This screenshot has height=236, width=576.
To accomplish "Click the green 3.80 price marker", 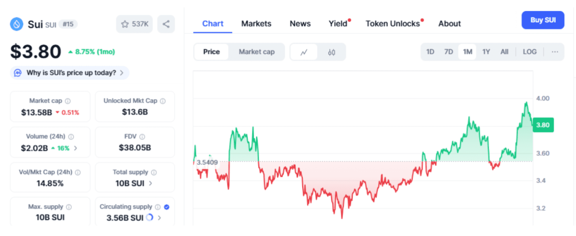I will pyautogui.click(x=543, y=125).
